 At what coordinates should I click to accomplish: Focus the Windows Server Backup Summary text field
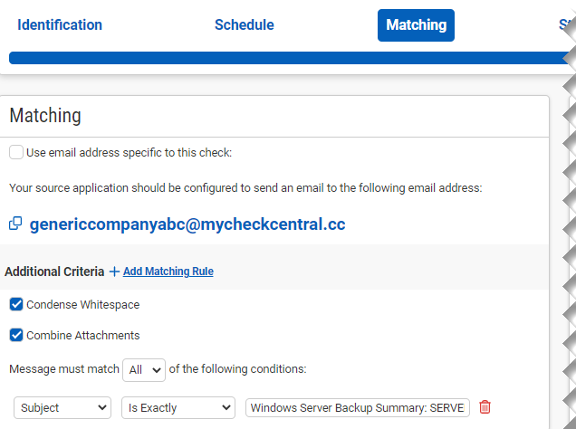click(x=358, y=407)
